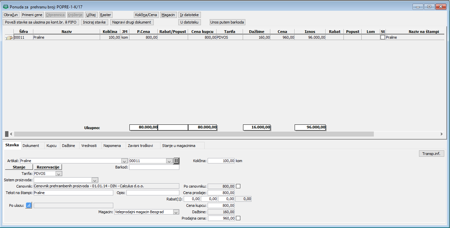450x228 pixels.
Task: Open the Sistem proizvoda dropdown
Action: [95, 180]
